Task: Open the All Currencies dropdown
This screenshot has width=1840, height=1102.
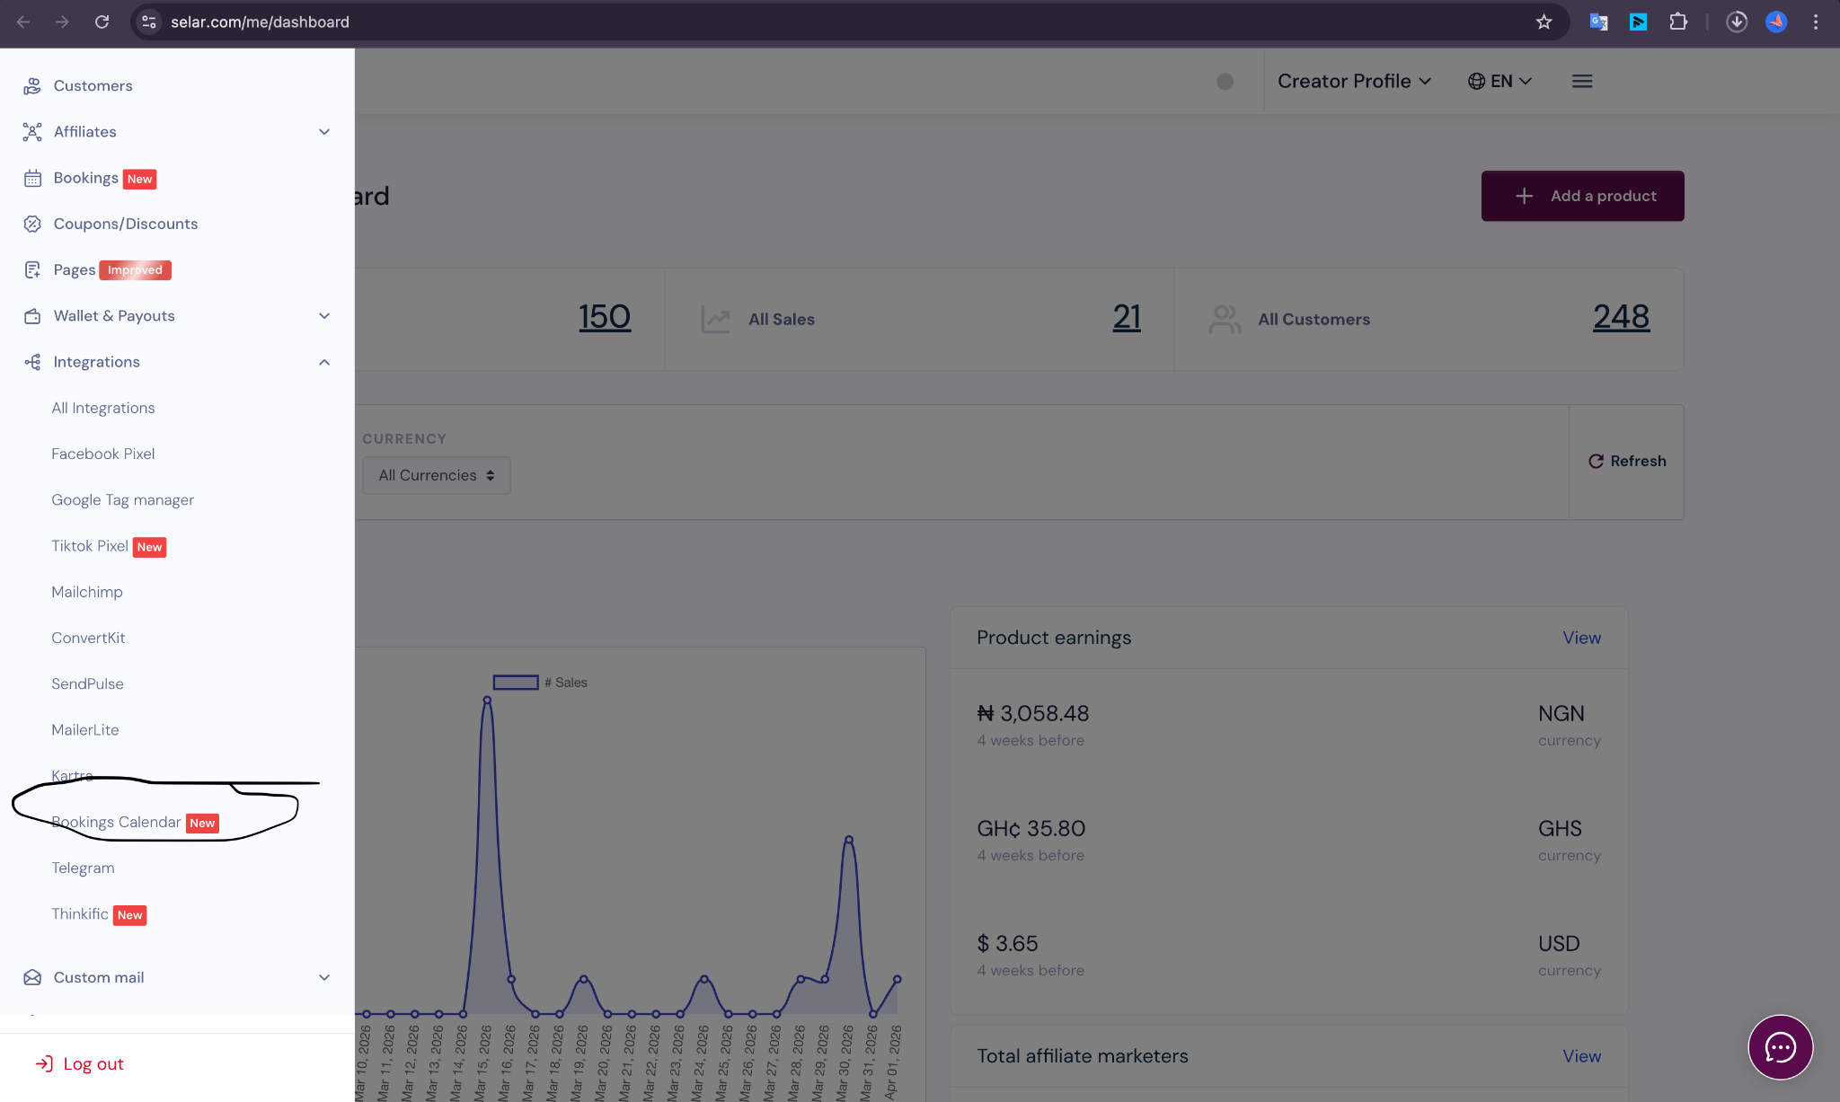Action: click(x=437, y=475)
